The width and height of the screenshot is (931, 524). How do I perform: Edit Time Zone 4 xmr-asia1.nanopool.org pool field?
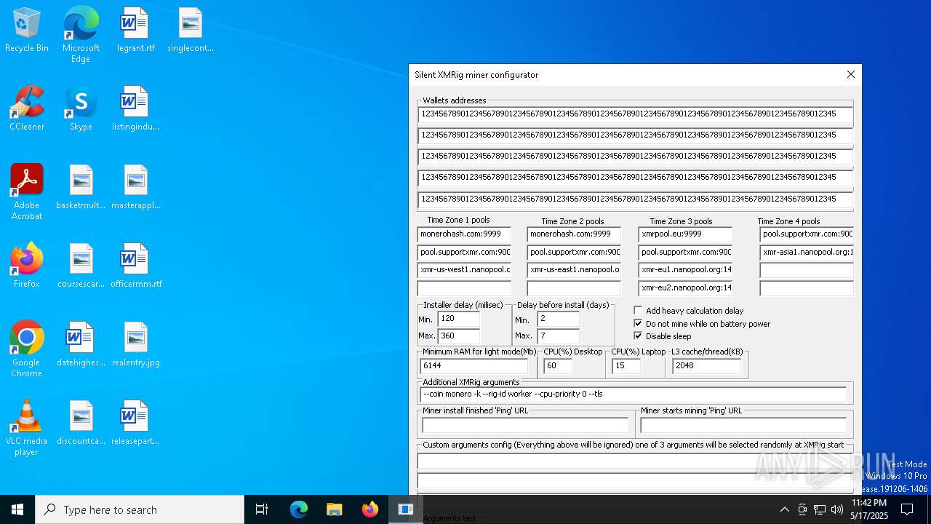(807, 253)
